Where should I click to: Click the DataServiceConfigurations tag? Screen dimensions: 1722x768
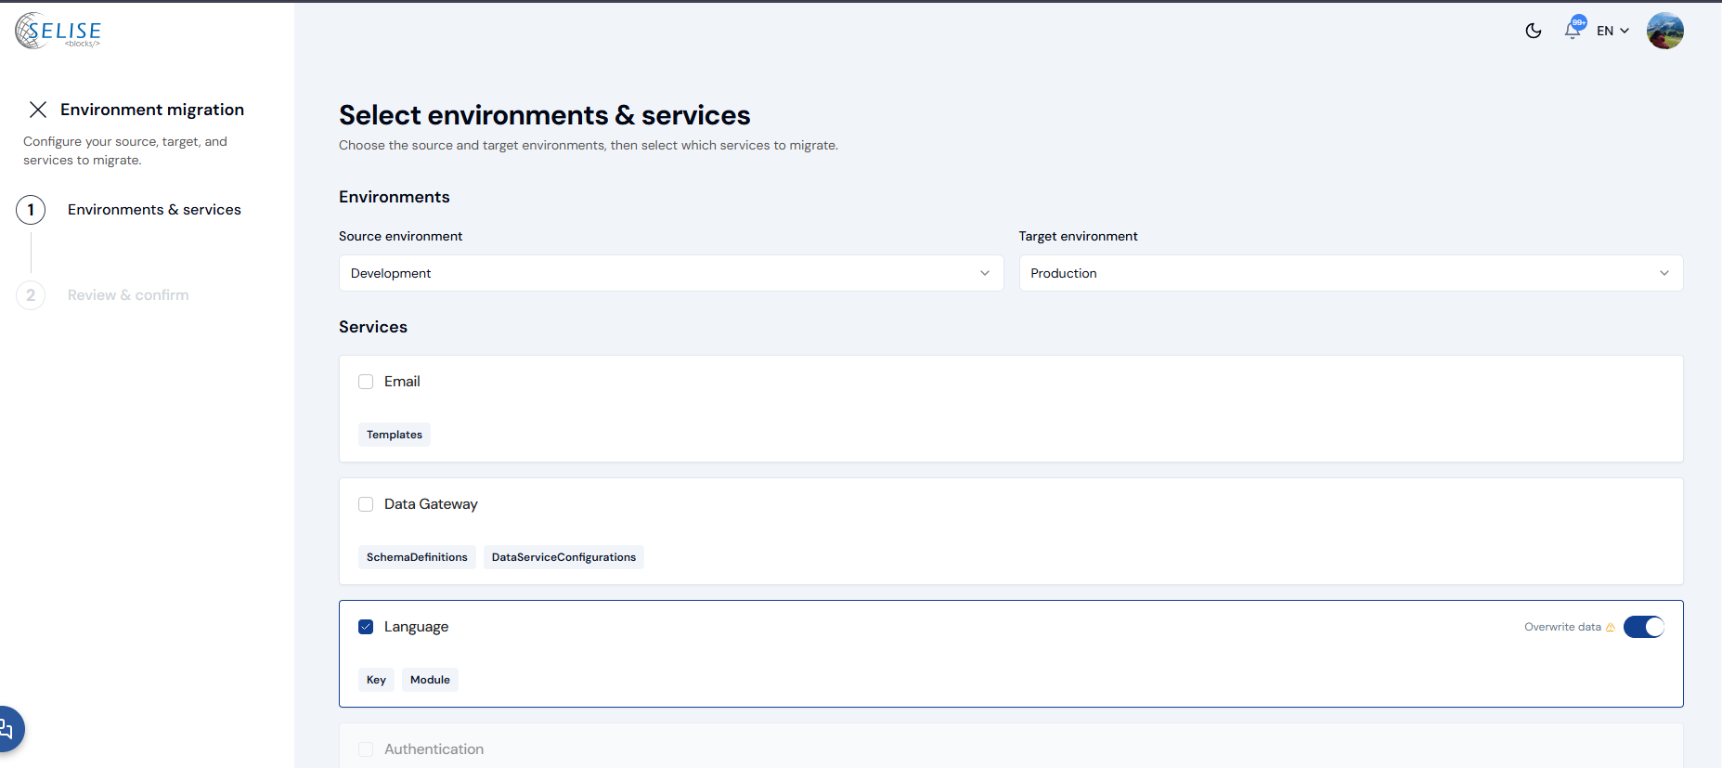pos(563,557)
